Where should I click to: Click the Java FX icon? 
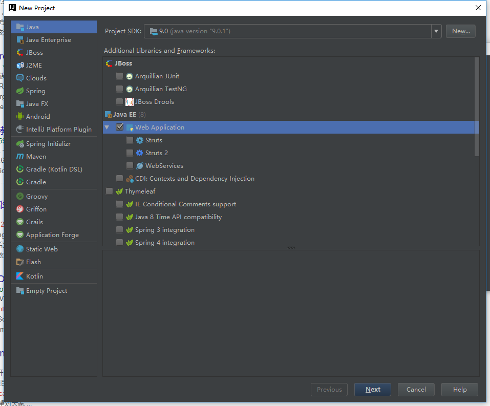pos(20,104)
